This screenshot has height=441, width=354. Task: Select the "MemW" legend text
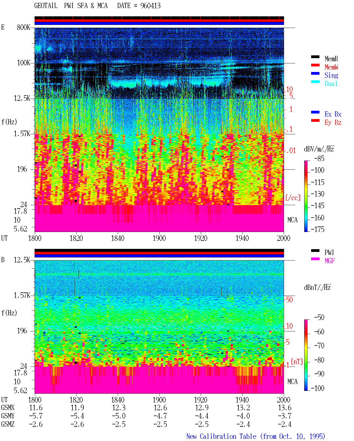pos(331,67)
